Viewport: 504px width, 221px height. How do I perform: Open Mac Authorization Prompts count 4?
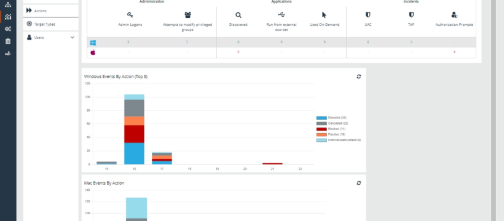[x=454, y=52]
